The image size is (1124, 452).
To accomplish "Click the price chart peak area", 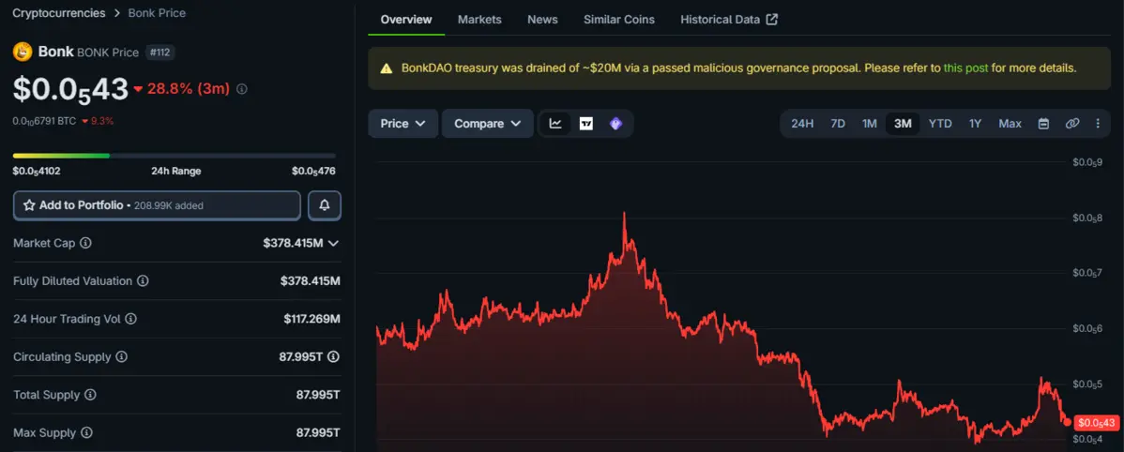I will [624, 215].
